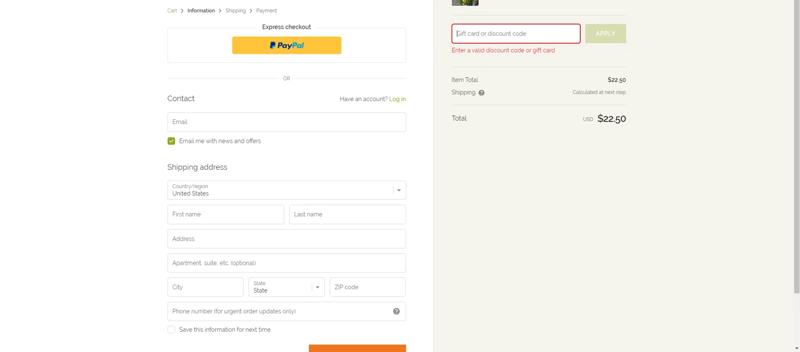
Task: Open the Country/region dropdown
Action: tap(286, 190)
